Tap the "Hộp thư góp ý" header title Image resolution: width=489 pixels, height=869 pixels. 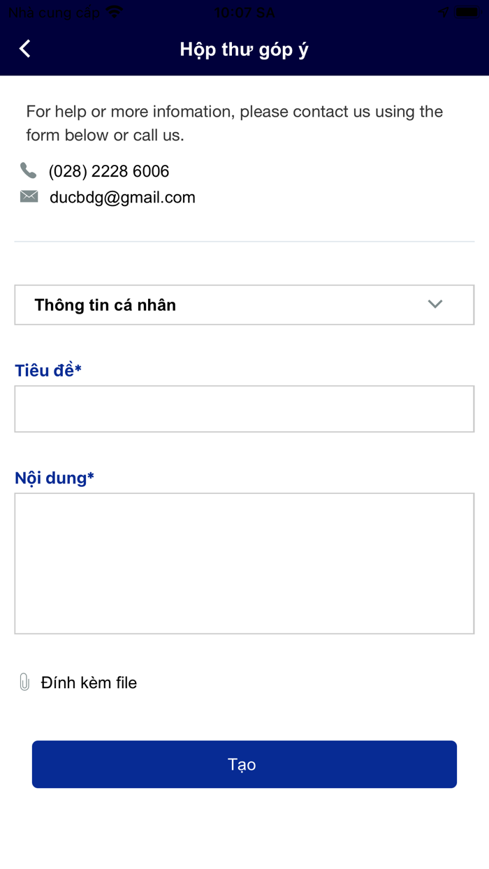coord(245,49)
